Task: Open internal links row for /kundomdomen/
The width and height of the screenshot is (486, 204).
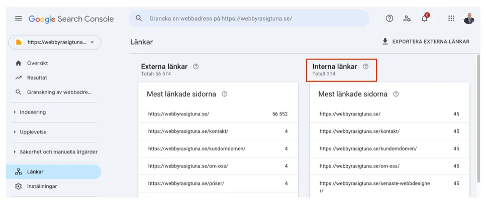Action: click(x=390, y=149)
